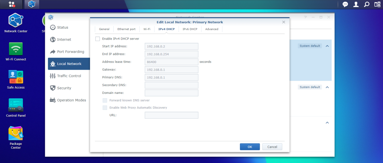Open notifications speech bubble icon
This screenshot has width=383, height=163.
[x=345, y=4]
